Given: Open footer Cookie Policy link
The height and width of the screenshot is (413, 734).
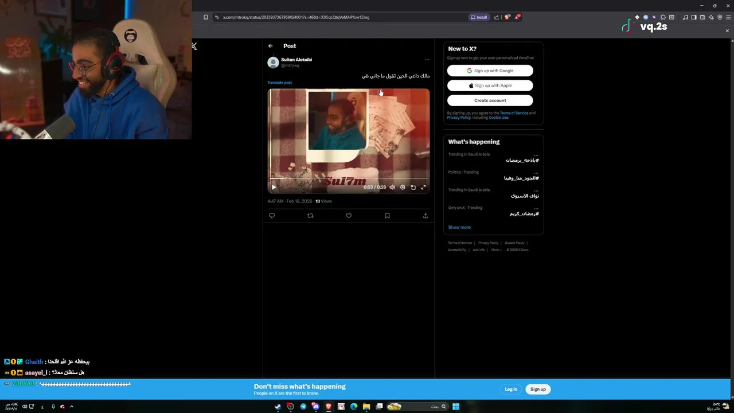Looking at the screenshot, I should pyautogui.click(x=514, y=243).
